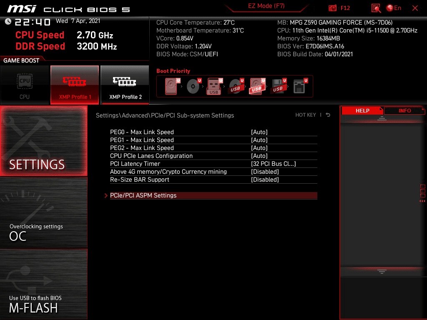Enable XMP Profile 2

125,85
